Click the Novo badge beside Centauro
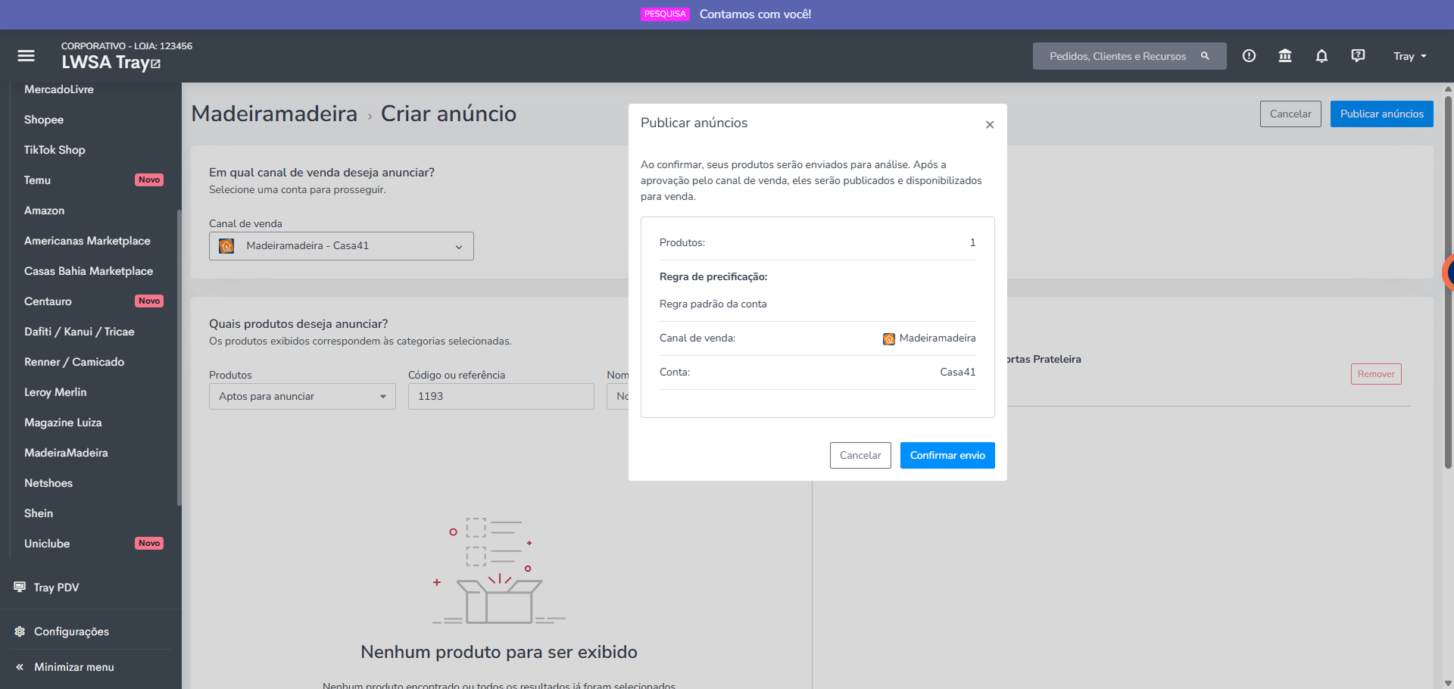 (149, 301)
